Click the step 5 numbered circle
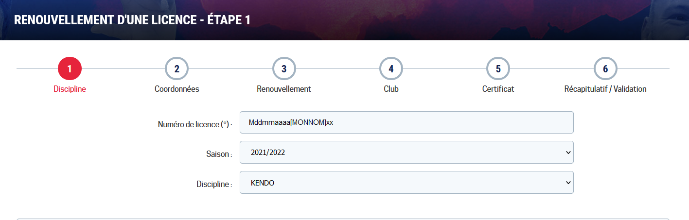Viewport: 689px width, 220px height. point(498,69)
